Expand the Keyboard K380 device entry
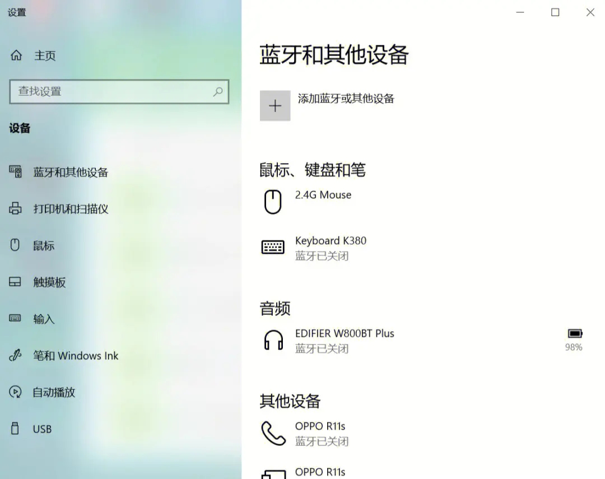 (x=331, y=248)
